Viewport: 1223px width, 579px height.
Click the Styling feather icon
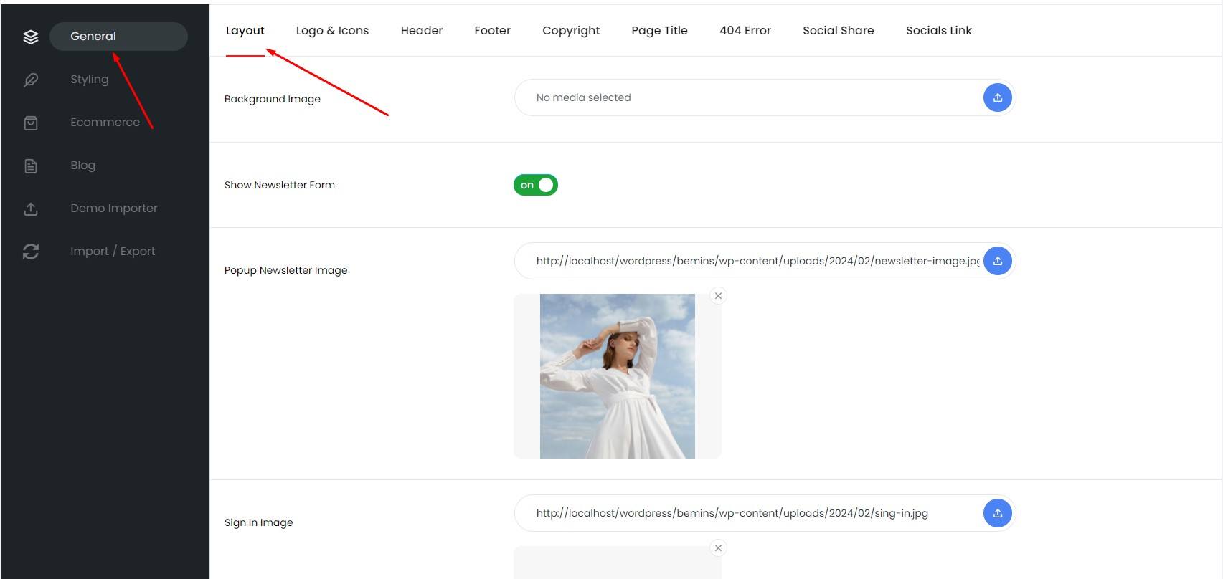coord(31,80)
